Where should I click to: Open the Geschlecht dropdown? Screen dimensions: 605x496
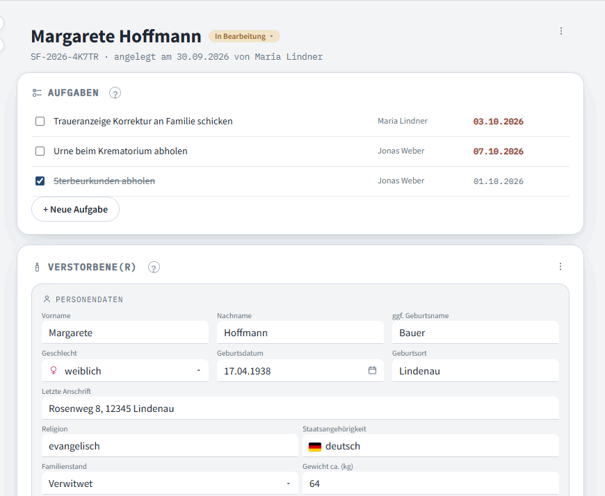125,371
